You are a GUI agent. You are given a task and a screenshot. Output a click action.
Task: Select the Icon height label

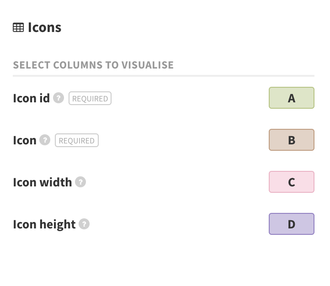(44, 224)
